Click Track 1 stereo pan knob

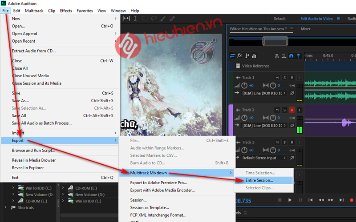tap(273, 85)
